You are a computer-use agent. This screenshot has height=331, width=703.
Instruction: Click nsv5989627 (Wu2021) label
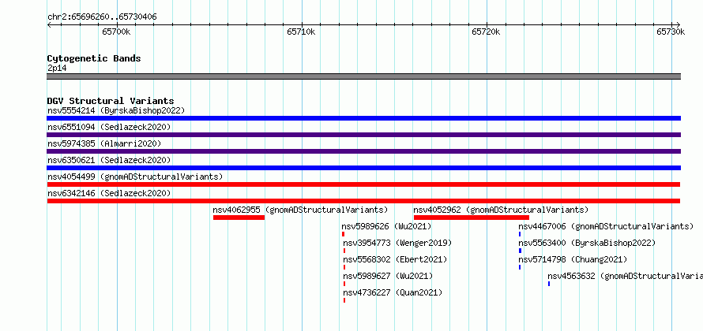(388, 276)
